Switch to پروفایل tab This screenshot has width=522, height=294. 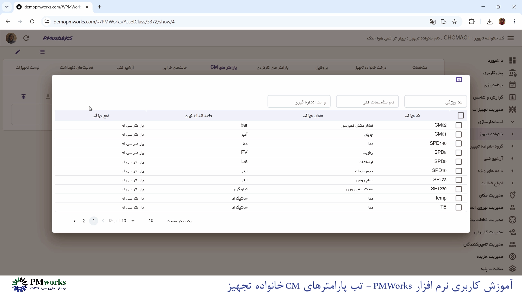[x=322, y=67]
